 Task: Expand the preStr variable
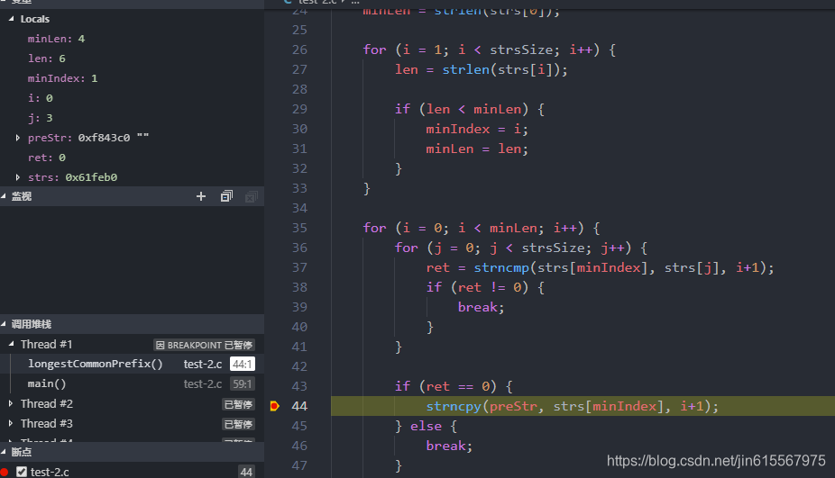coord(17,138)
